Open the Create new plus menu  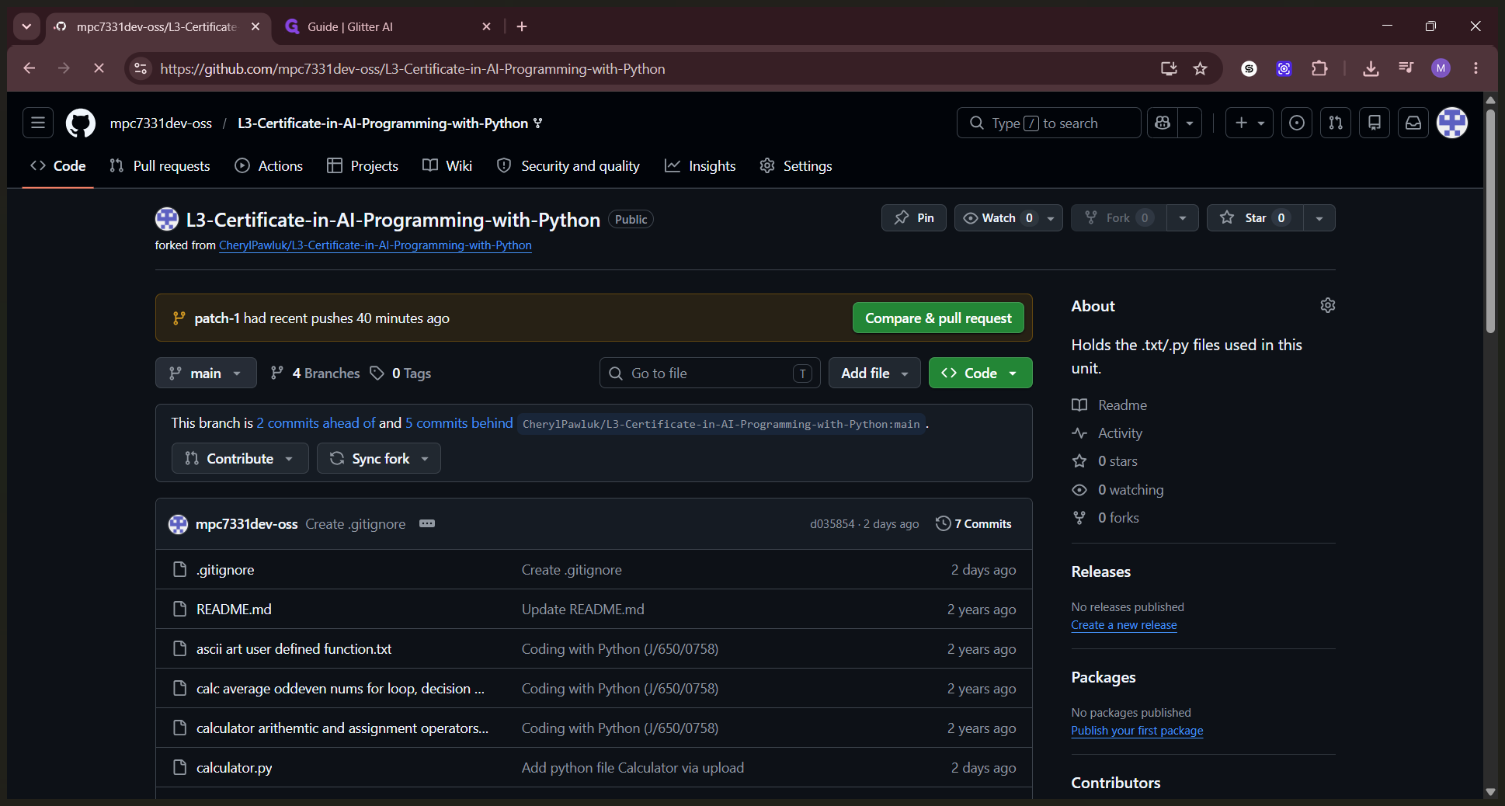(1249, 123)
